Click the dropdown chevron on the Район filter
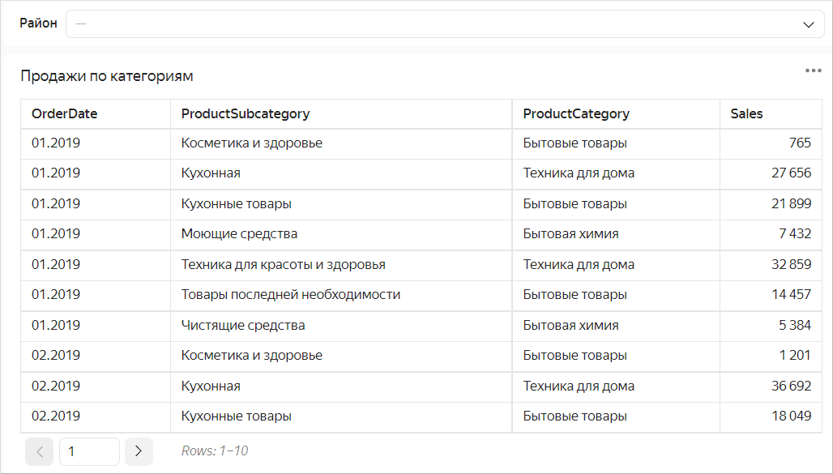The width and height of the screenshot is (833, 474). pos(808,23)
